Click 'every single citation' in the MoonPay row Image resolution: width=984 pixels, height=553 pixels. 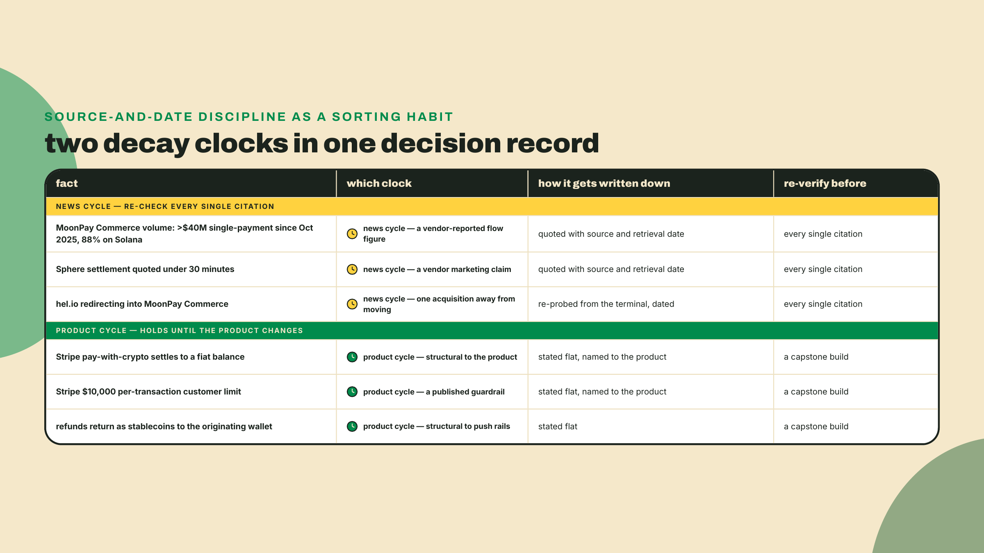click(823, 234)
